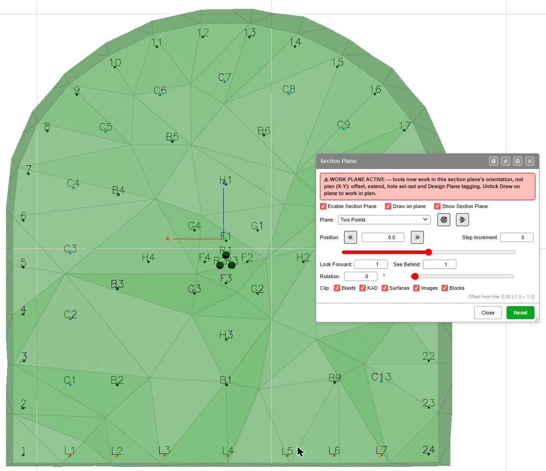The width and height of the screenshot is (546, 471).
Task: Step position backward with double-left chevron
Action: click(x=350, y=237)
